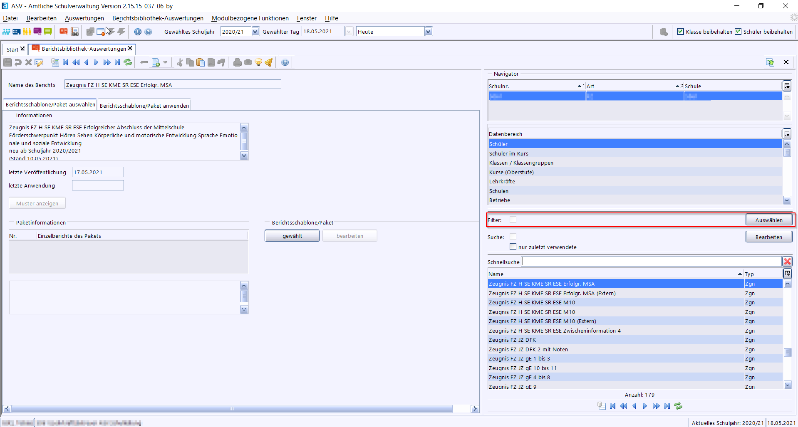Click report list vertical scrollbar thumb

click(788, 353)
